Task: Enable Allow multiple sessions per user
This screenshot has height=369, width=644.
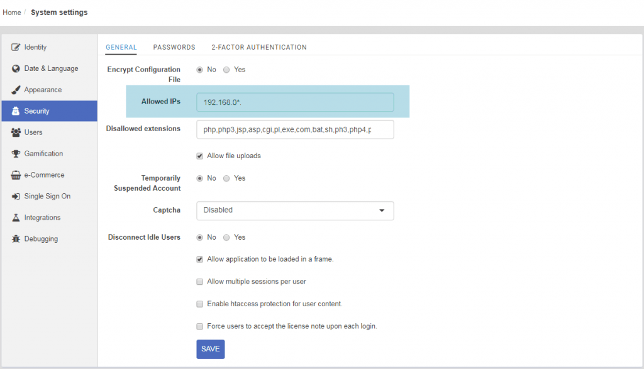Action: [x=200, y=282]
